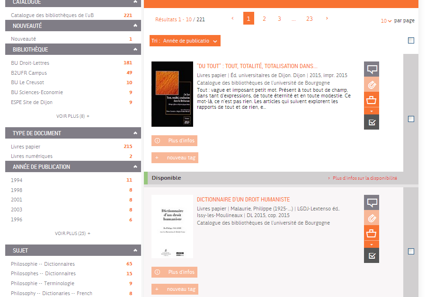Click the checkmark icon on "Du tout" result
This screenshot has height=297, width=426.
372,122
